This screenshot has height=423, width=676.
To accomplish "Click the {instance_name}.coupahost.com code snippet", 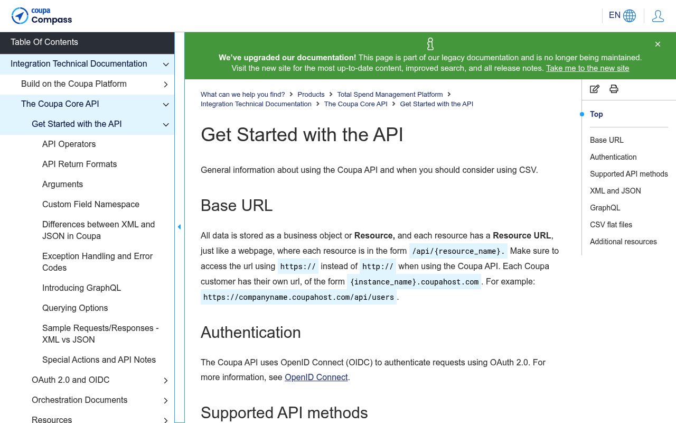I will click(414, 282).
